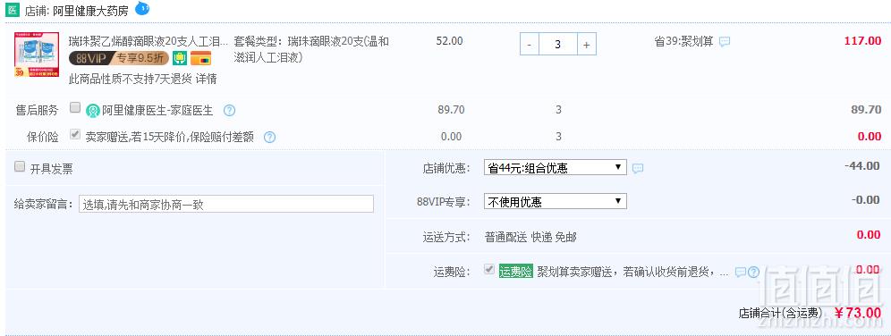Open the blue Wangwang chat icon beside the store name
The image size is (891, 336).
(x=142, y=8)
